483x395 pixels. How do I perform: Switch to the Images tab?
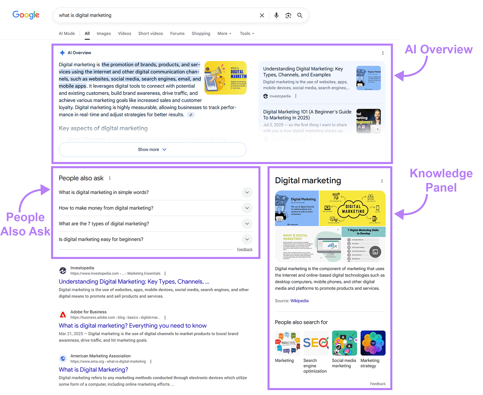pos(104,33)
